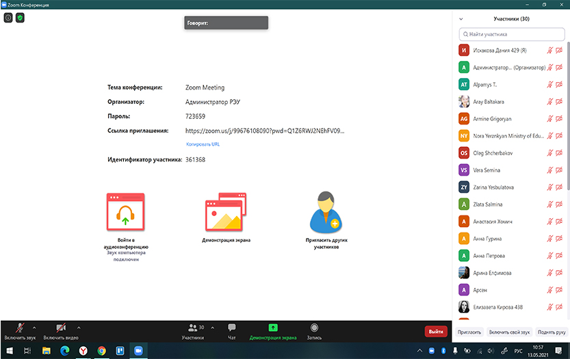
Task: Open audio options arrow beside microphone
Action: click(x=34, y=328)
